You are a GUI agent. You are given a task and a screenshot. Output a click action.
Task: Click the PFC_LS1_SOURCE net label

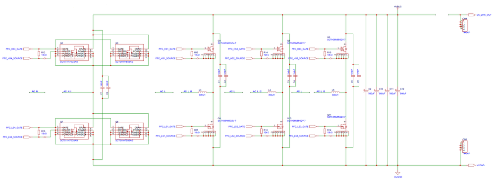(x=165, y=136)
